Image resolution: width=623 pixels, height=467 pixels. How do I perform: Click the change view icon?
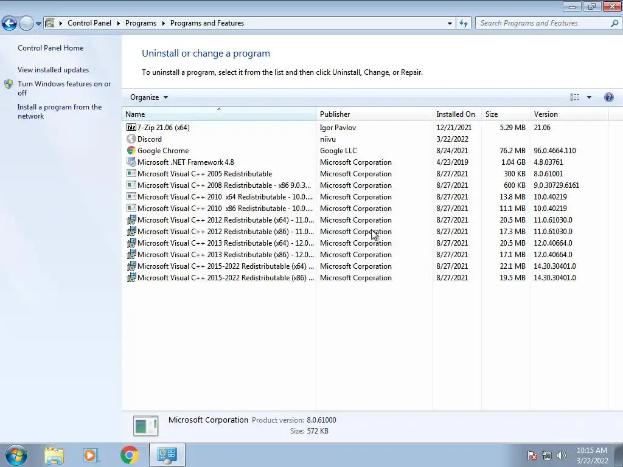tap(574, 97)
